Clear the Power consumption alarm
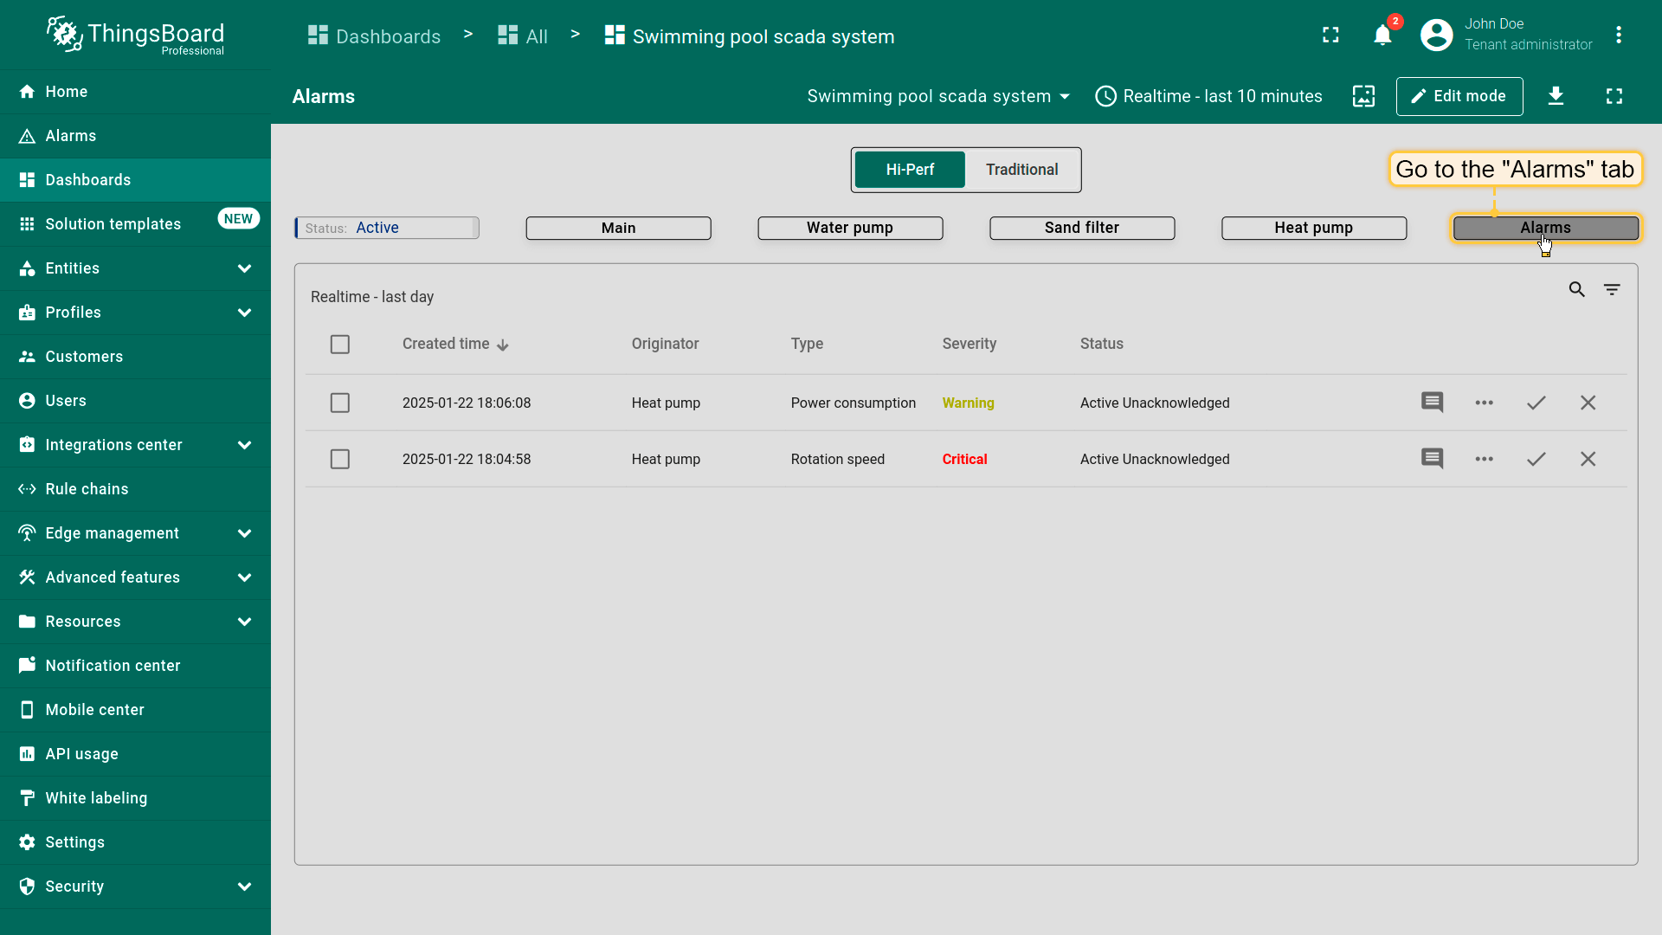This screenshot has width=1662, height=935. click(1588, 403)
